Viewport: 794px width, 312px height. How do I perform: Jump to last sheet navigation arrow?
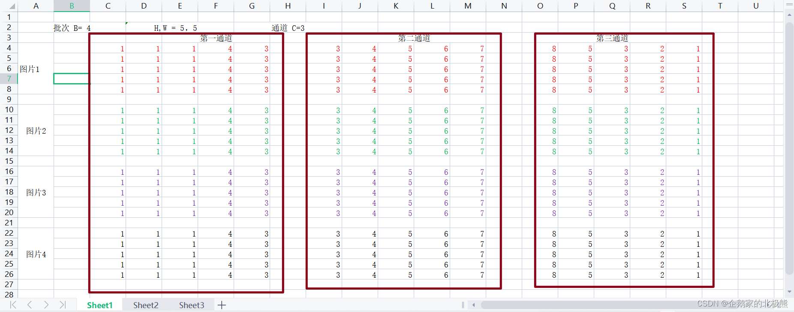point(63,305)
